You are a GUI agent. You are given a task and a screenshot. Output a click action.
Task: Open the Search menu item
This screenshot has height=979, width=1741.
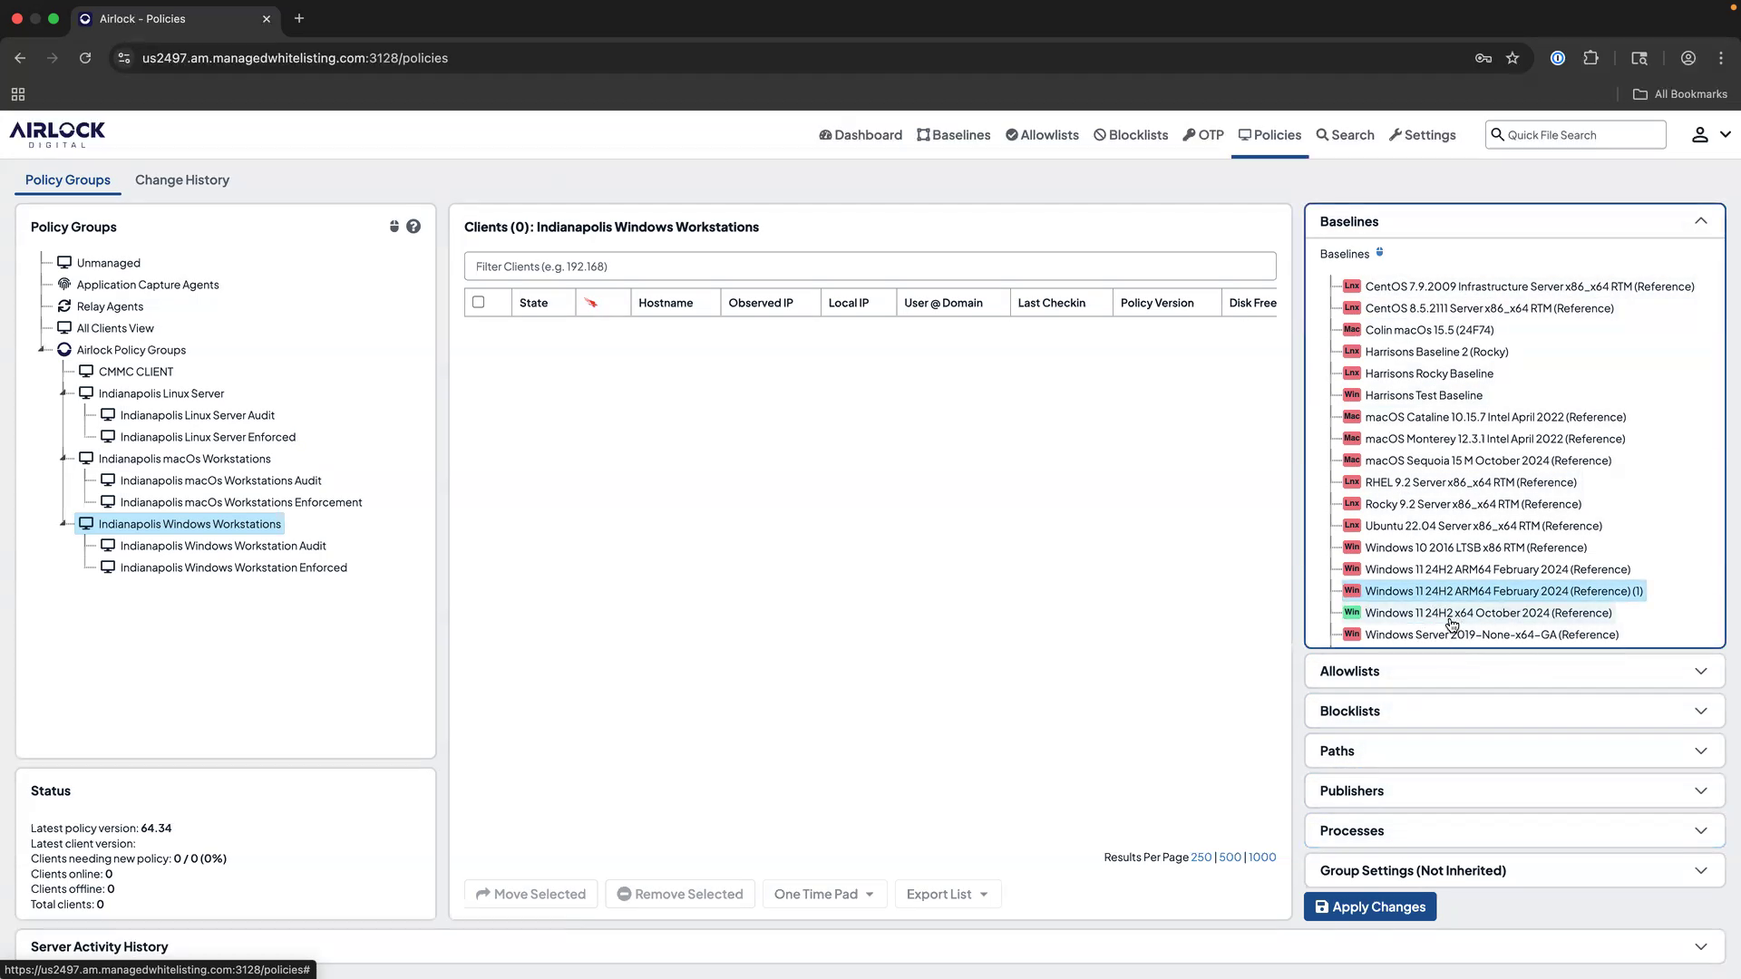1345,134
